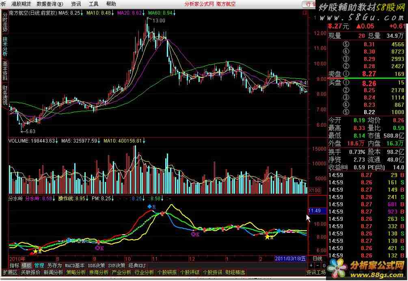Open the 数据查询 menu
Viewport: 408px width, 281px height.
pyautogui.click(x=50, y=4)
